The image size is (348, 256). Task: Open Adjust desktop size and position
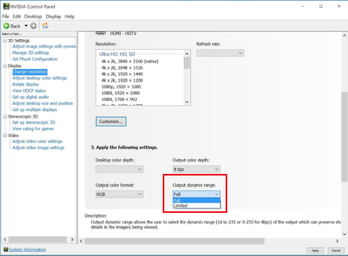click(43, 104)
